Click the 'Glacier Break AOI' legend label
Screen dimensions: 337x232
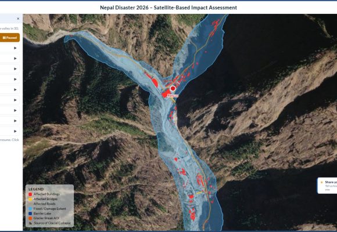click(46, 218)
